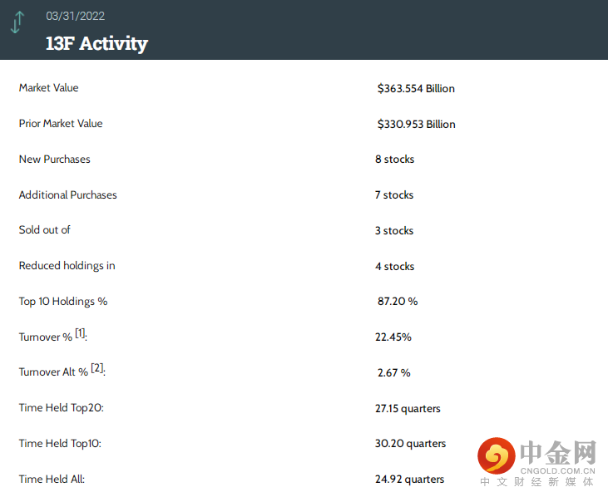The width and height of the screenshot is (608, 497).
Task: Select the 03/31/2022 date text
Action: point(75,16)
